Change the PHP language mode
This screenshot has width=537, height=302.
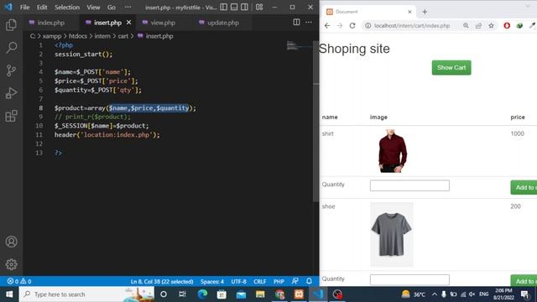point(279,282)
